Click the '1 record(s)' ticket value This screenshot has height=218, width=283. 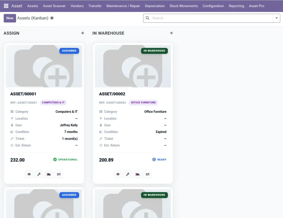pos(70,139)
